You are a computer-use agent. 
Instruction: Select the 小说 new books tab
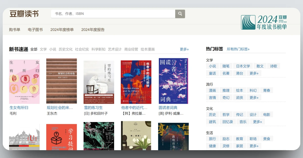coord(53,49)
